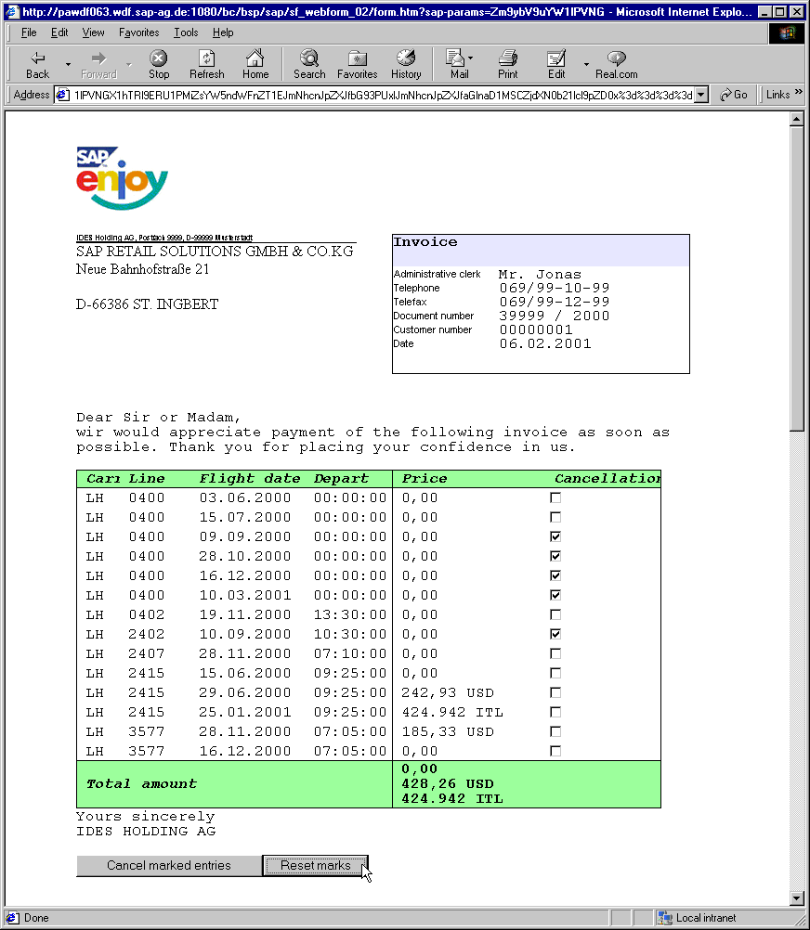Click the Edit toolbar icon

click(556, 58)
